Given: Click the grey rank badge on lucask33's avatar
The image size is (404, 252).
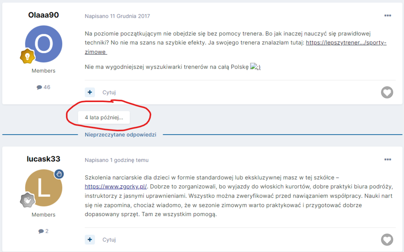Looking at the screenshot, I should coord(27,200).
